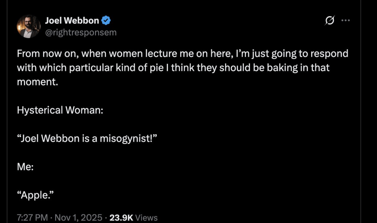Open the 23.9K view count

click(x=121, y=217)
